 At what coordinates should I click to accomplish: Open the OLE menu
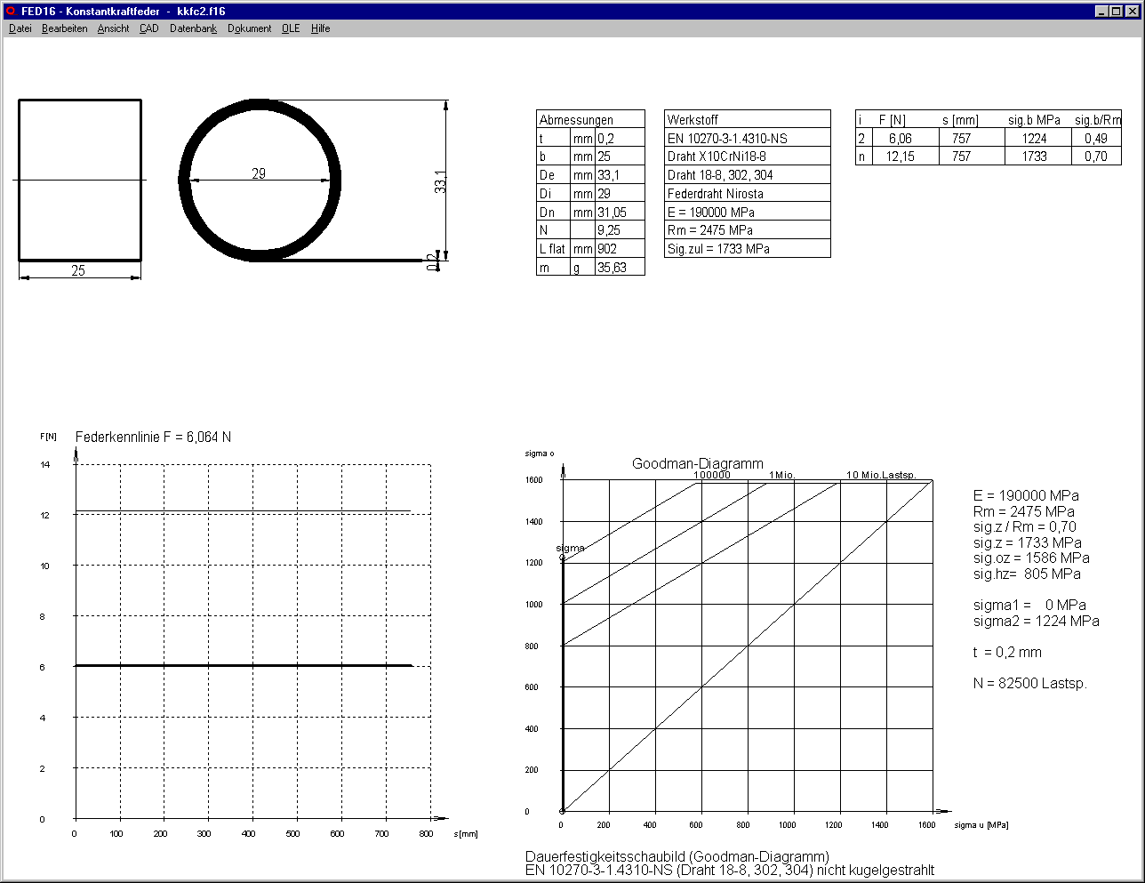tap(291, 28)
